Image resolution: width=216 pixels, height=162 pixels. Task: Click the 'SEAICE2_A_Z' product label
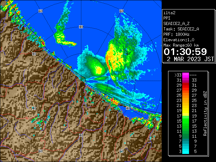point(176,24)
